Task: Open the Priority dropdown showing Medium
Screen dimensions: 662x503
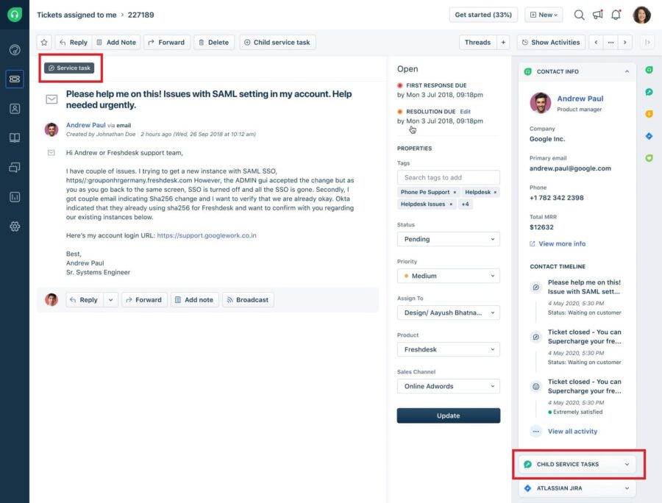Action: point(449,276)
